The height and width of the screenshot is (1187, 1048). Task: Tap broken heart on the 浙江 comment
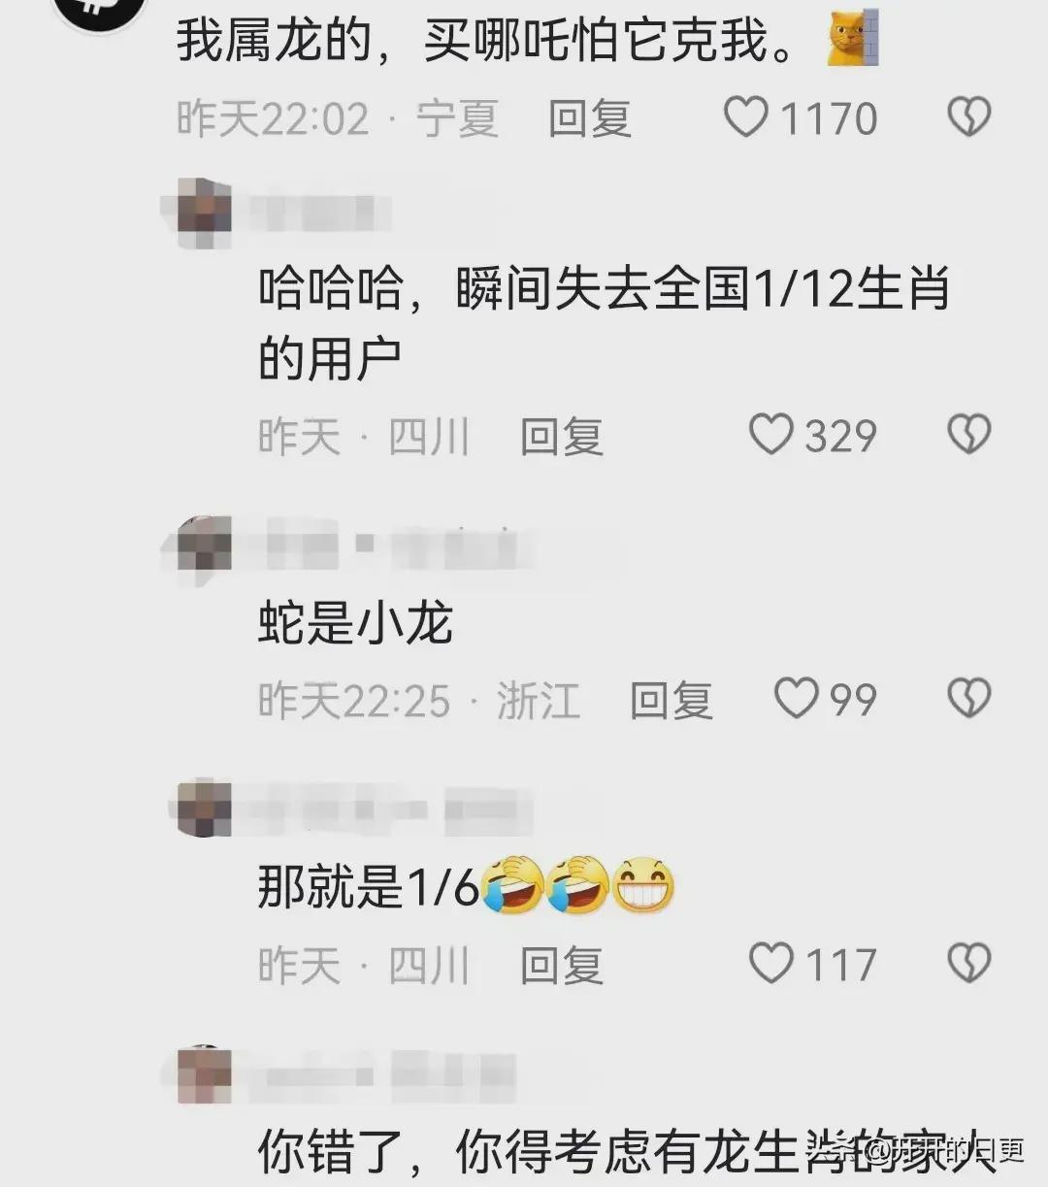968,698
